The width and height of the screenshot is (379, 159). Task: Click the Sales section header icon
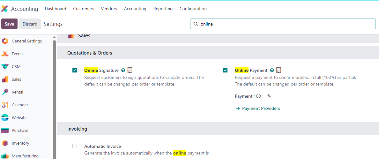[x=71, y=36]
